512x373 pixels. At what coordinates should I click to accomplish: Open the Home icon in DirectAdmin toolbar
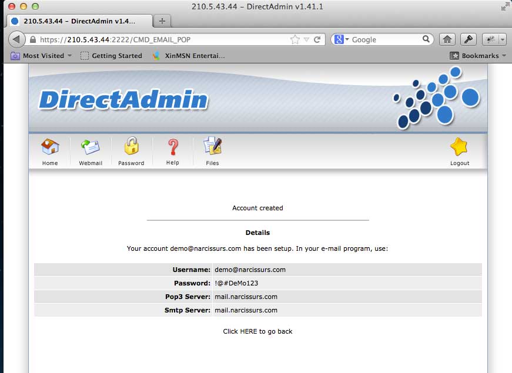pos(50,146)
